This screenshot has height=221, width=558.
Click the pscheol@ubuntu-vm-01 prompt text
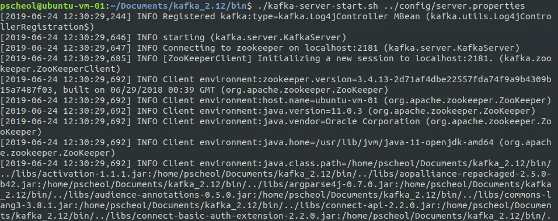click(x=53, y=6)
